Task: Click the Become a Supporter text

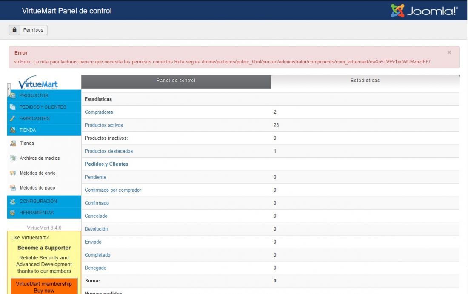Action: coord(44,248)
